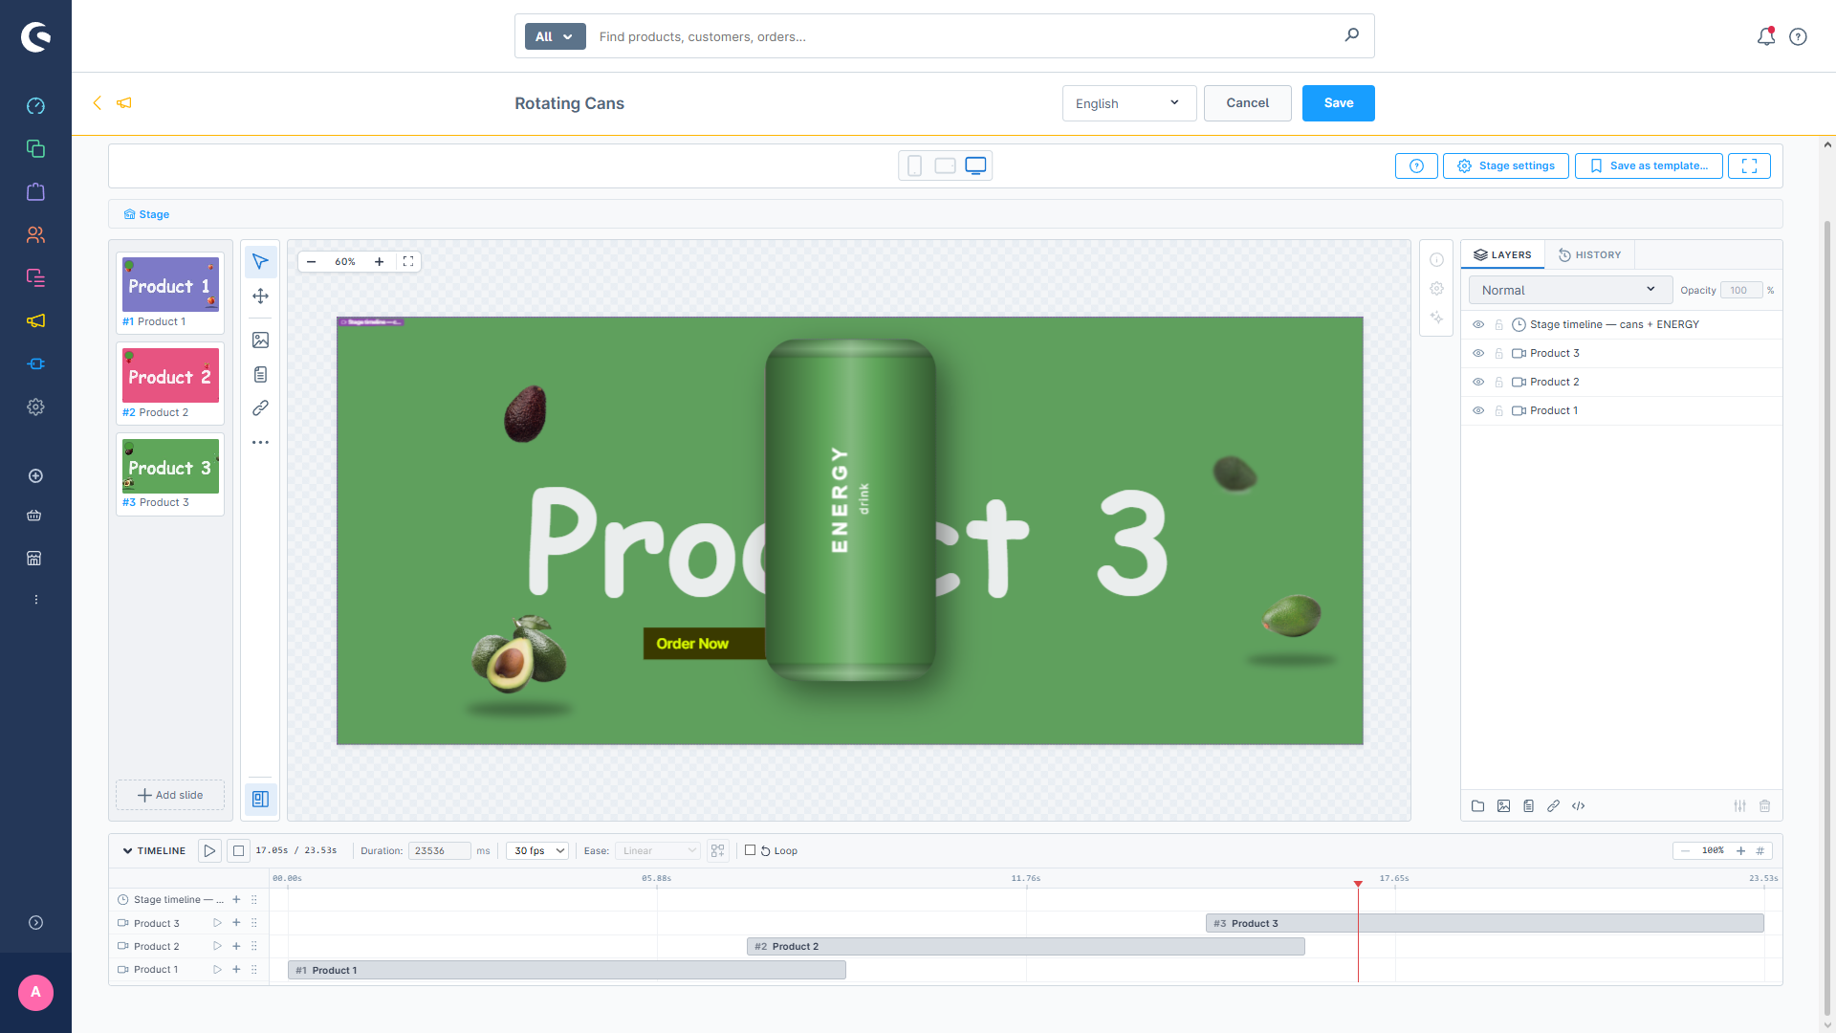Switch to the HISTORY tab
The height and width of the screenshot is (1033, 1836).
[x=1589, y=254]
